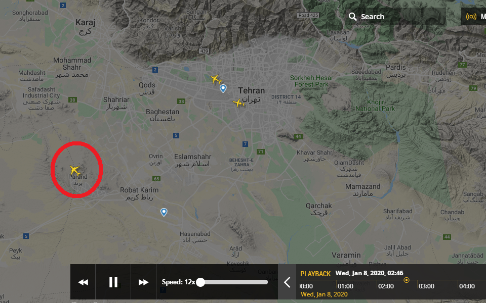Collapse playback panel with left chevron

(287, 282)
